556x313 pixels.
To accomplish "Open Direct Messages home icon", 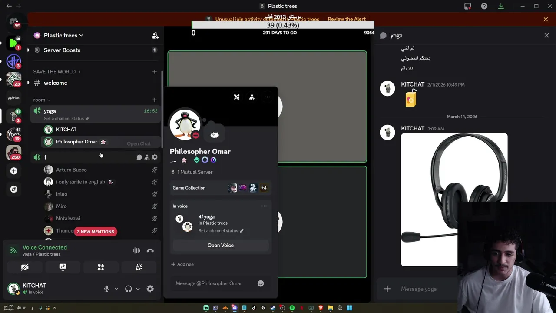I will pos(14,21).
